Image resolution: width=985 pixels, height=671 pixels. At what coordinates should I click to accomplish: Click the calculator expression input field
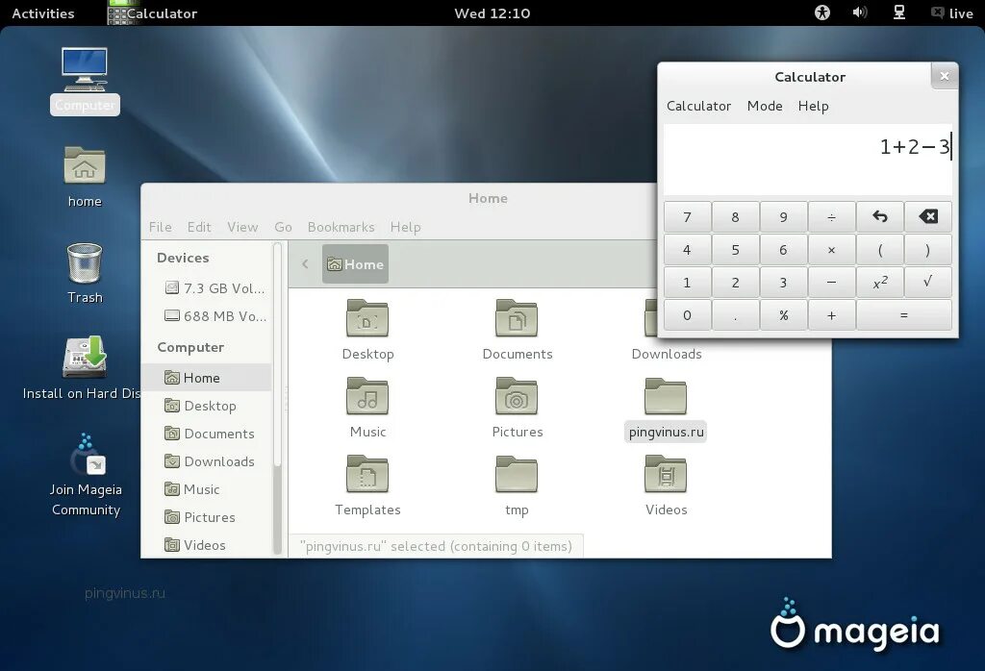pos(807,159)
